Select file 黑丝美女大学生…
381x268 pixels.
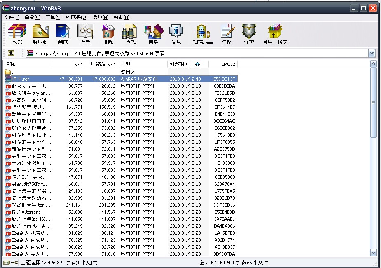pos(32,114)
